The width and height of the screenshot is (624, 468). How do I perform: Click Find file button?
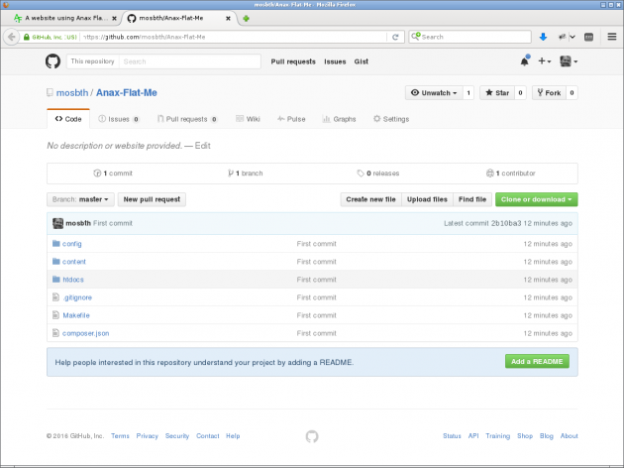coord(472,199)
